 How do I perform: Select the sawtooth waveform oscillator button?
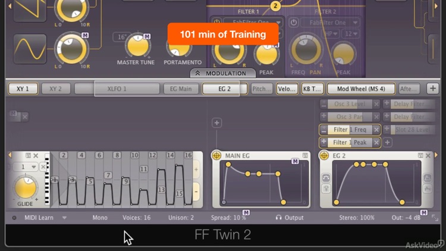(x=30, y=10)
